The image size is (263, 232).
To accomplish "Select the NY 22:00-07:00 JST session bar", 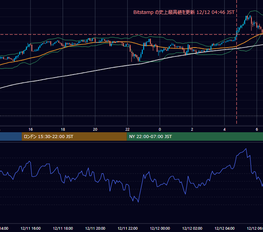I will [195, 136].
